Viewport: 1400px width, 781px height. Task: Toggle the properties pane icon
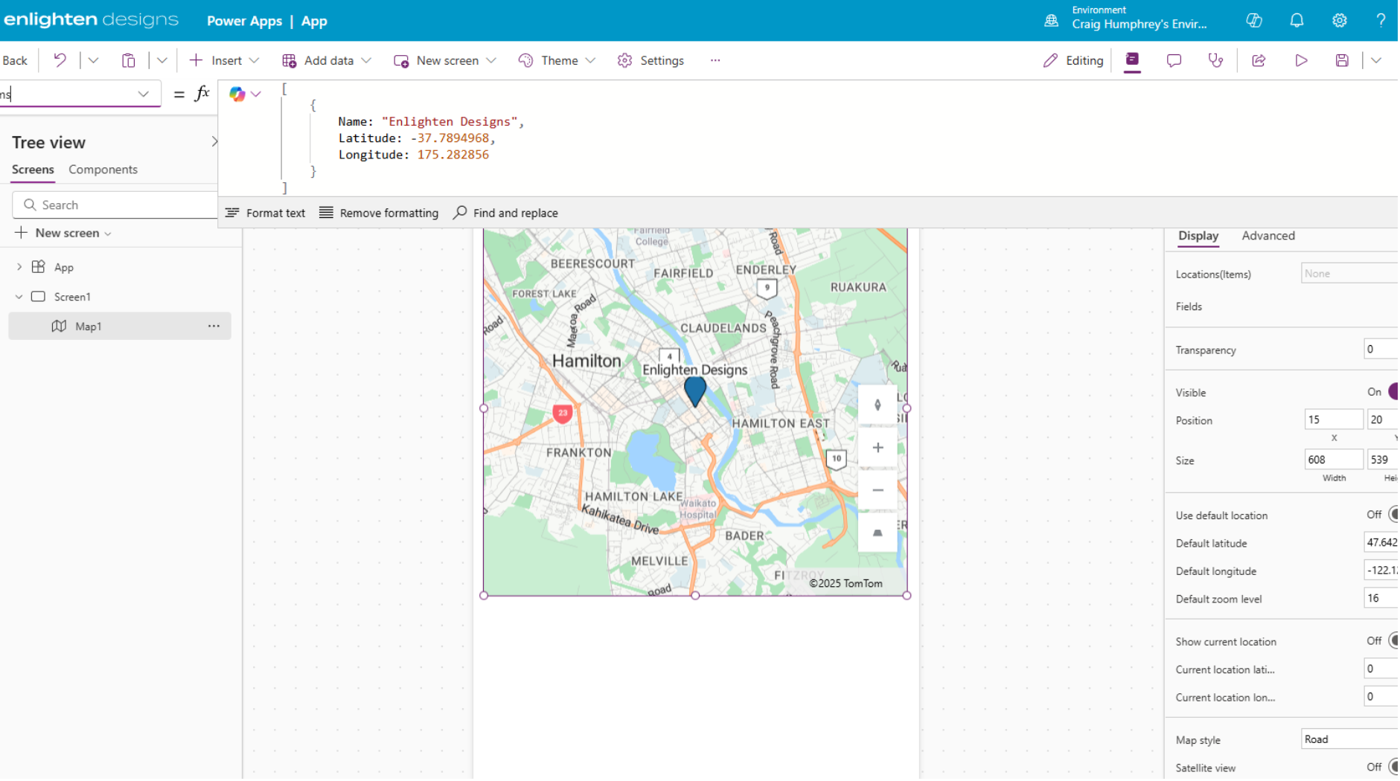click(x=1132, y=60)
